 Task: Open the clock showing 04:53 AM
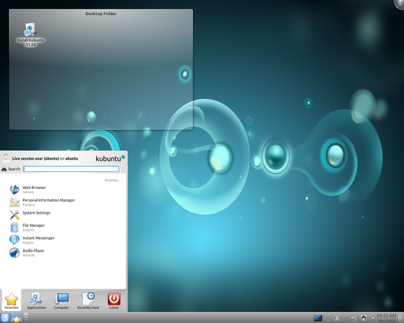click(386, 317)
